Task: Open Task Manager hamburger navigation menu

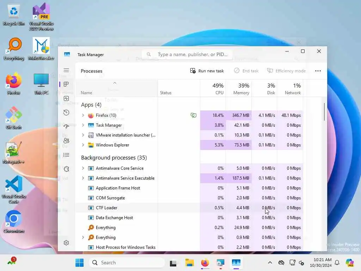Action: (66, 70)
